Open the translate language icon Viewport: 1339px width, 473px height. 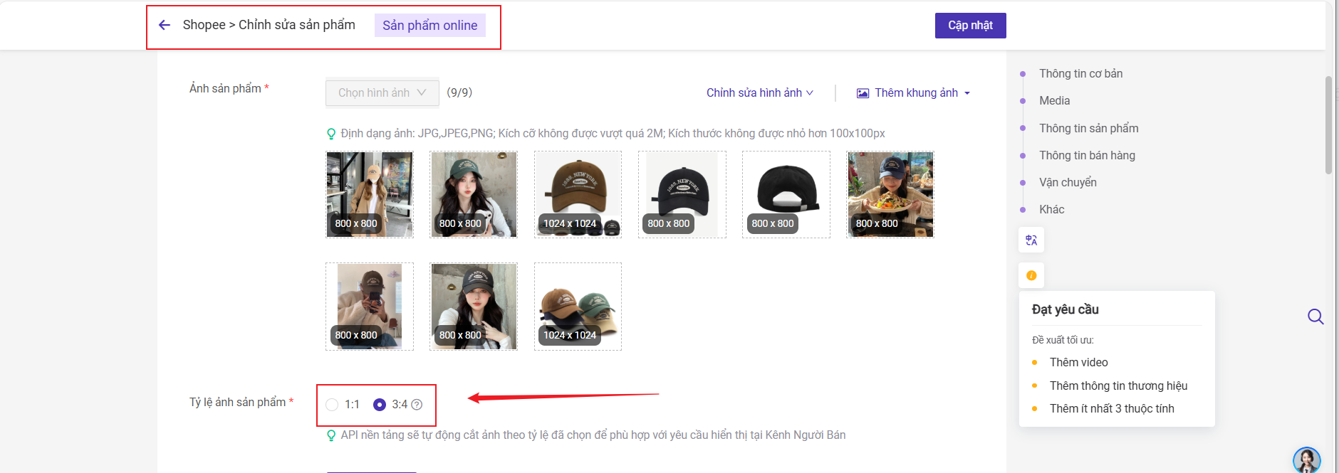tap(1031, 240)
